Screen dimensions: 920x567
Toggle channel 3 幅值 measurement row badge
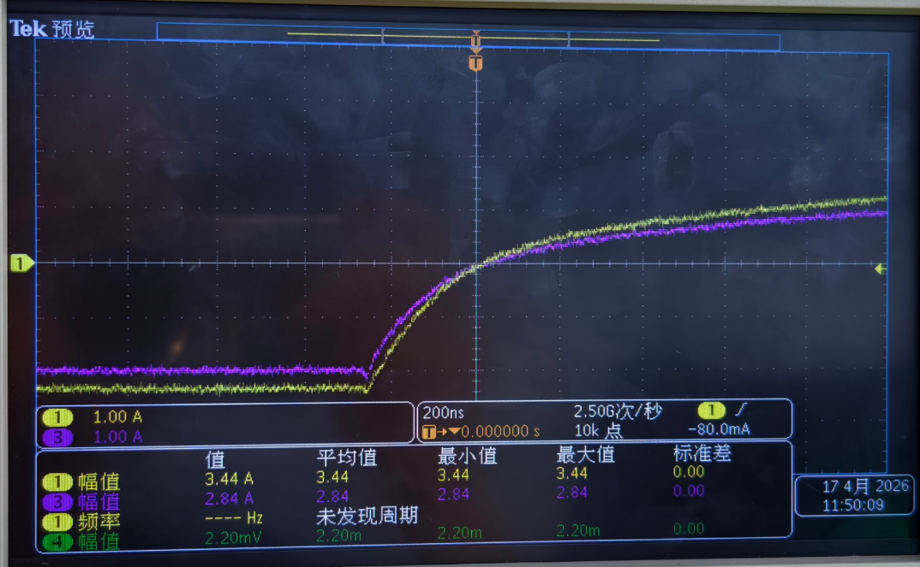tap(57, 501)
